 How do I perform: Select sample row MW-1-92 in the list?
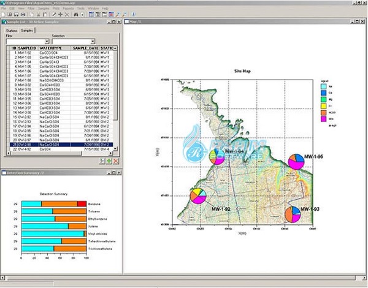[x=25, y=53]
